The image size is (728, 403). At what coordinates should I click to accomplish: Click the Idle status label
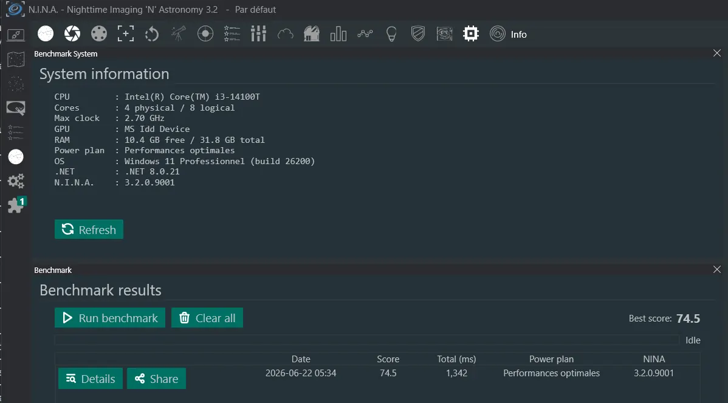coord(693,340)
